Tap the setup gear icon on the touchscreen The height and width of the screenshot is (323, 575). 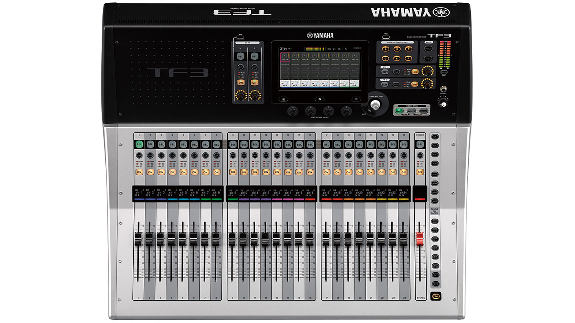coord(339,49)
